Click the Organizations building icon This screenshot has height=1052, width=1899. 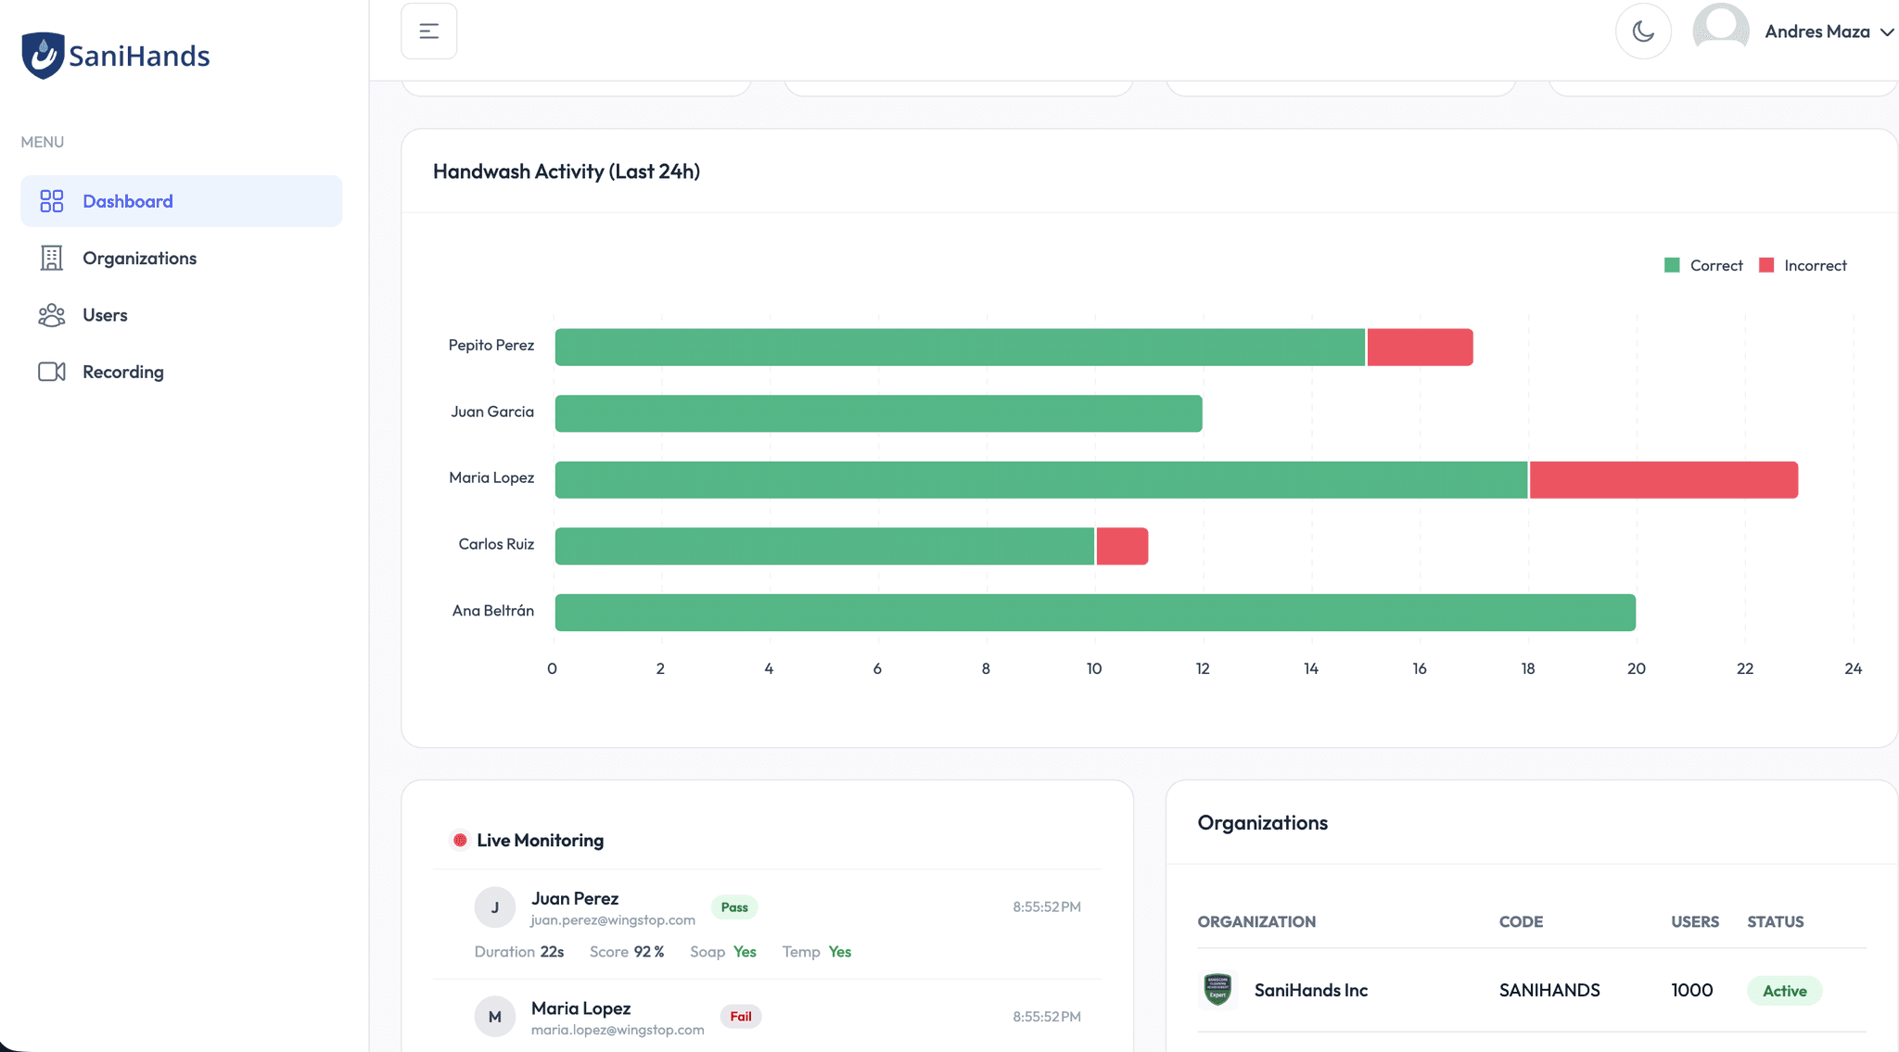click(52, 258)
